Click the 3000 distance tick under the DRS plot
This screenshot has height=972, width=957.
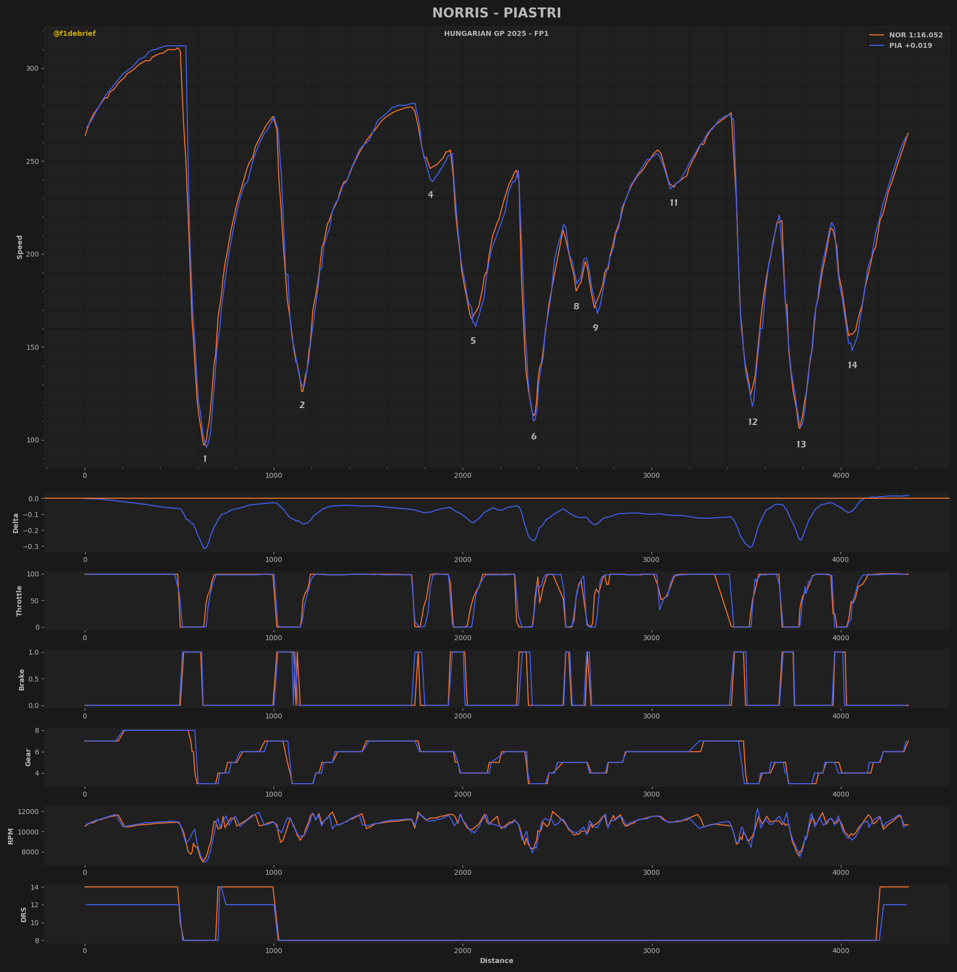[x=651, y=951]
